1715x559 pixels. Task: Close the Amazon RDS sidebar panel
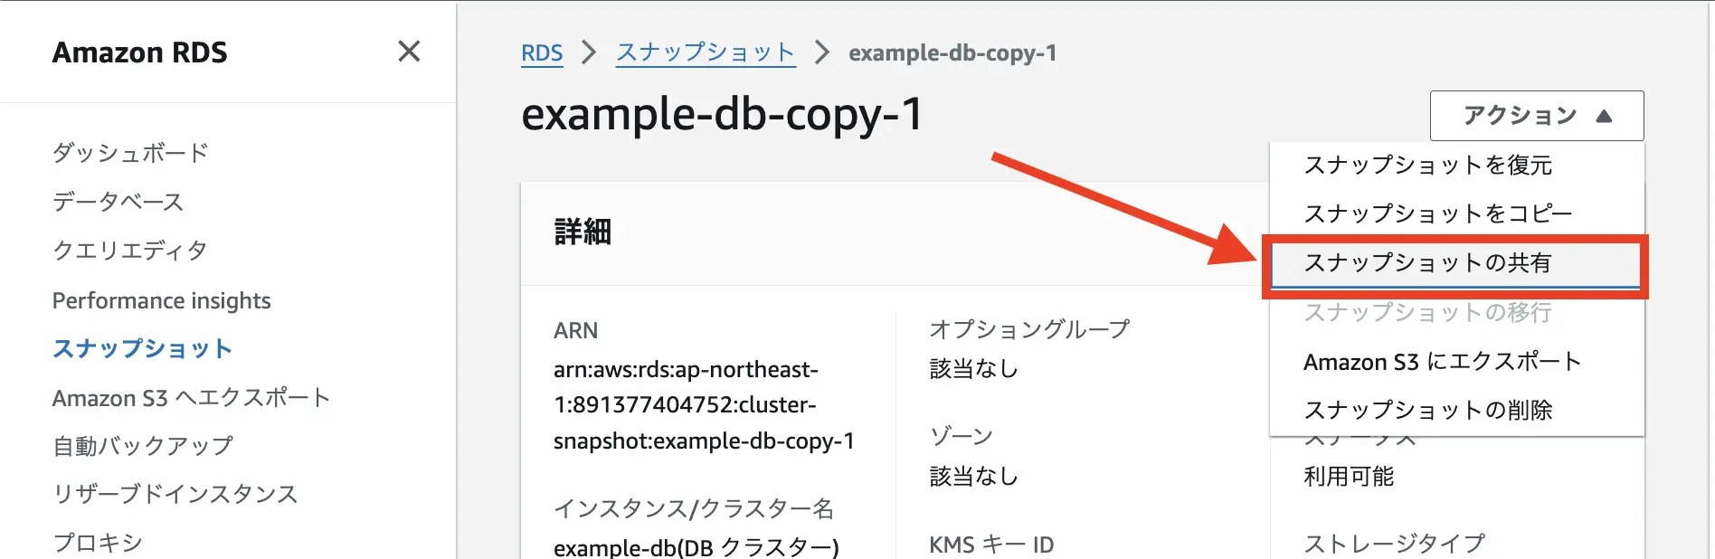pos(409,52)
